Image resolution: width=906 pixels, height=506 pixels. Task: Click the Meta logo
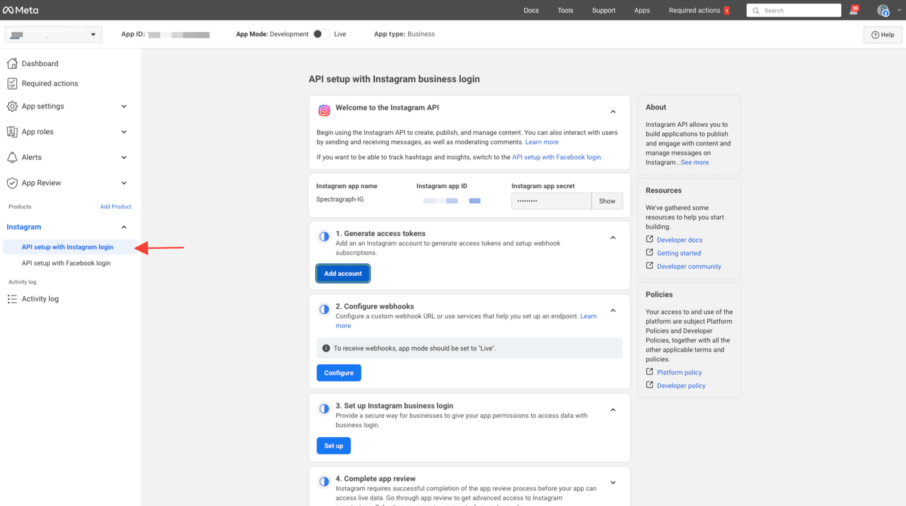(x=21, y=10)
